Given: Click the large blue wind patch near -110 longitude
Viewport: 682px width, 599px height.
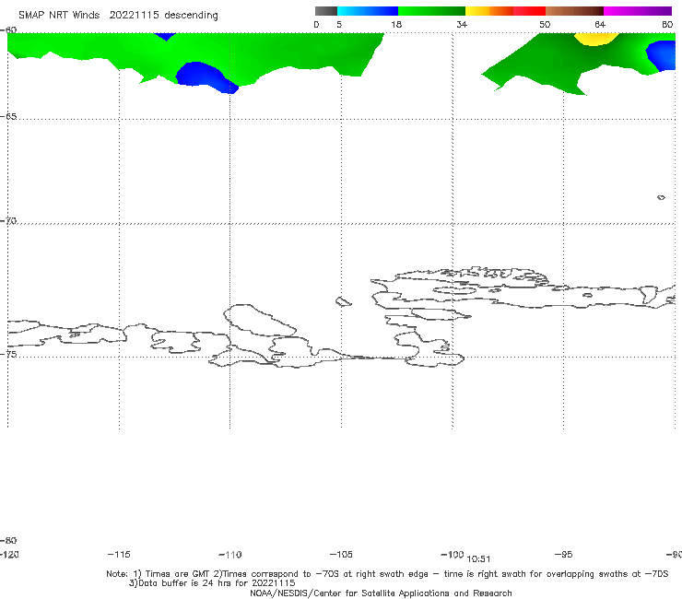Looking at the screenshot, I should click(x=205, y=76).
